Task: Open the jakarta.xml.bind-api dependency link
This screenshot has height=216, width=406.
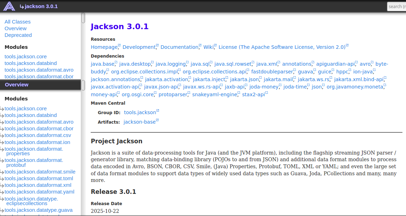Action: click(359, 79)
